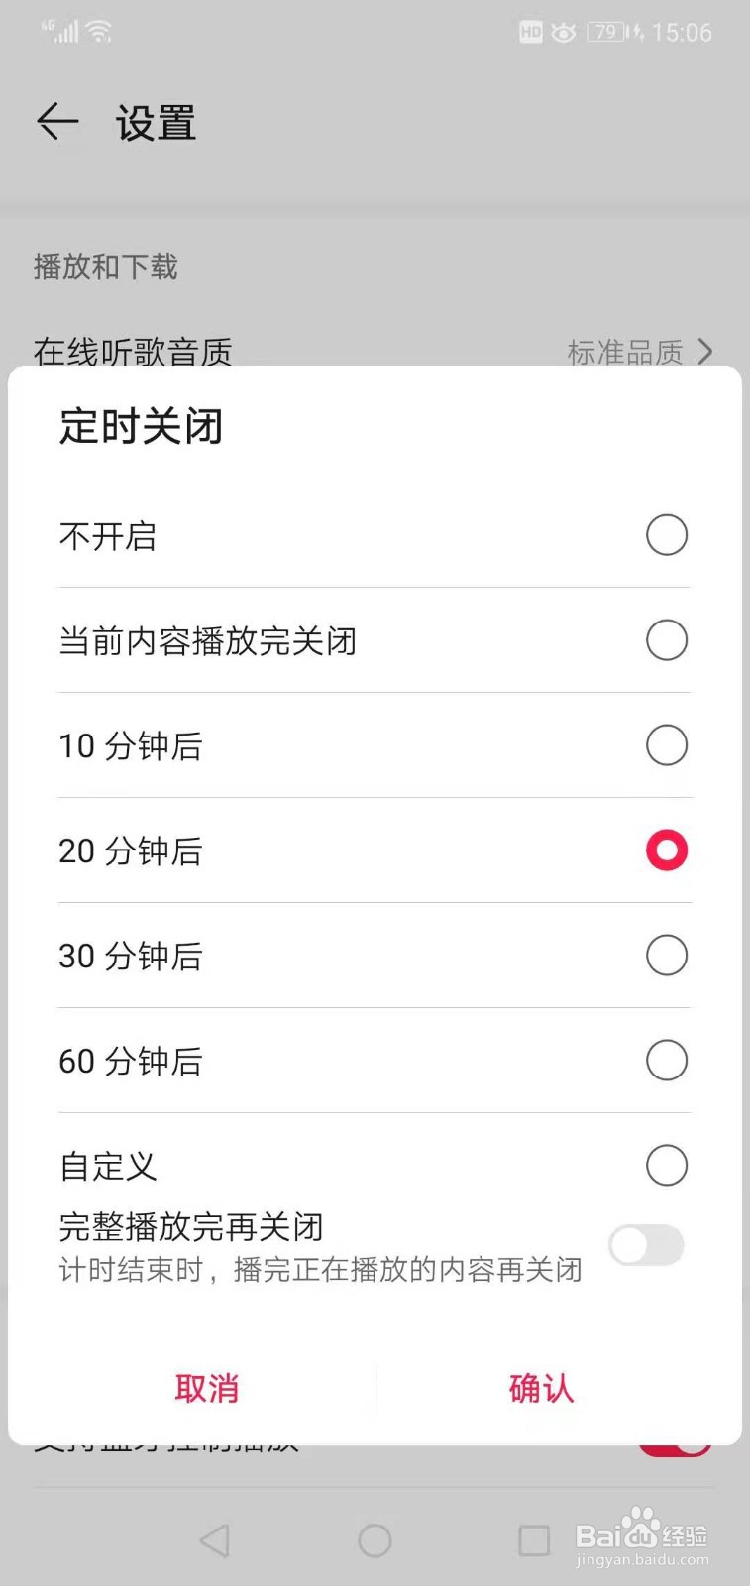
Task: Confirm with the 确认 button
Action: pos(541,1388)
